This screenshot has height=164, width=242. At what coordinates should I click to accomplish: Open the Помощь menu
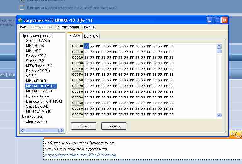(89, 27)
